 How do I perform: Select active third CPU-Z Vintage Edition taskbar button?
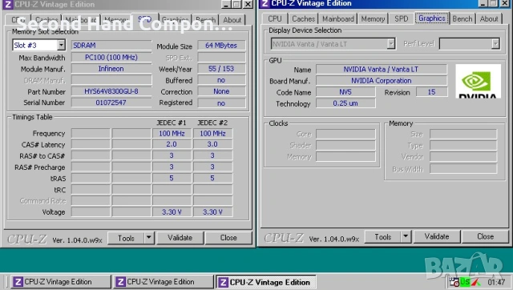point(265,282)
